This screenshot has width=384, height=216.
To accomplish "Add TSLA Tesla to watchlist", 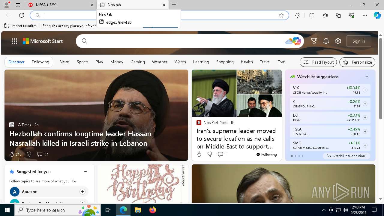I will (x=365, y=131).
